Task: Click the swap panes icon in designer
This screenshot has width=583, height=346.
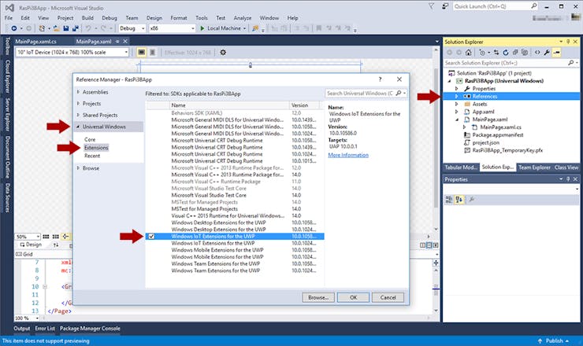Action: pyautogui.click(x=56, y=245)
